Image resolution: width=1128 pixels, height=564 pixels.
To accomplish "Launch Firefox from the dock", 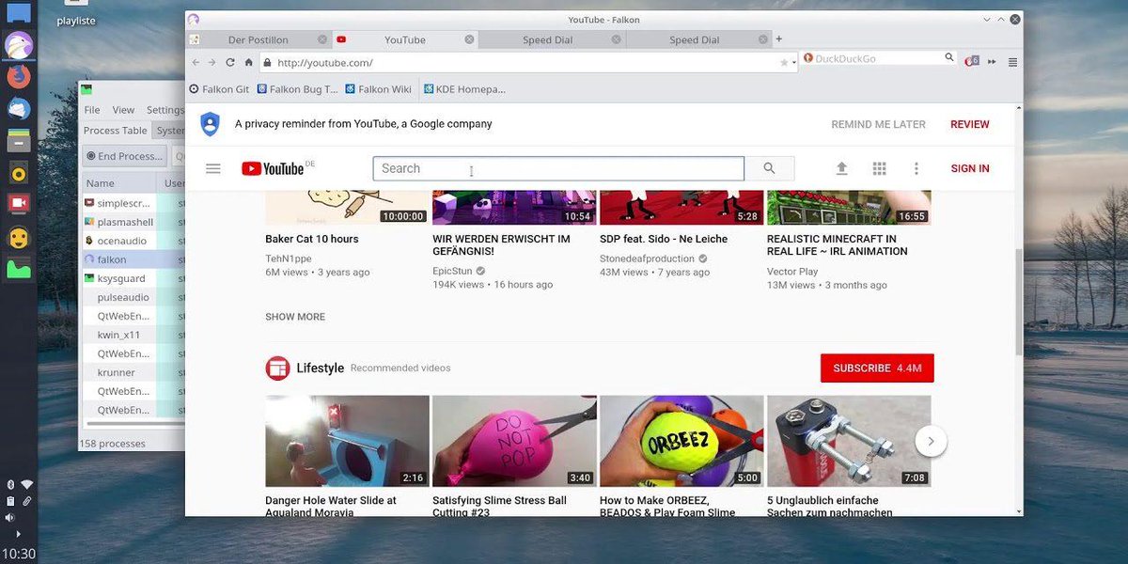I will pyautogui.click(x=19, y=76).
